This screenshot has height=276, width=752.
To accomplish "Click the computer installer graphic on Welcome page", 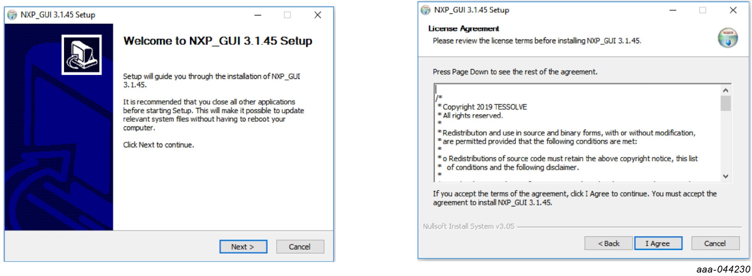I will pos(82,55).
